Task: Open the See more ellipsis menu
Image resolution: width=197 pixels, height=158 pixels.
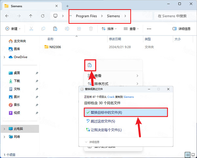Action: (x=149, y=29)
